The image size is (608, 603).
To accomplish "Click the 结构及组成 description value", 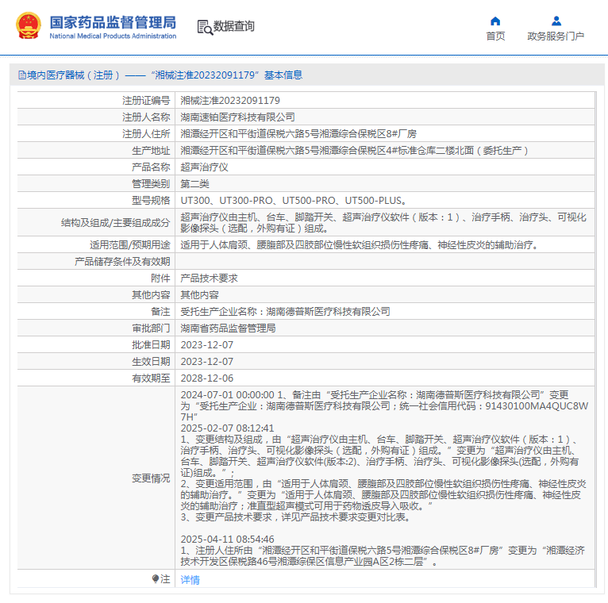I will pos(383,223).
